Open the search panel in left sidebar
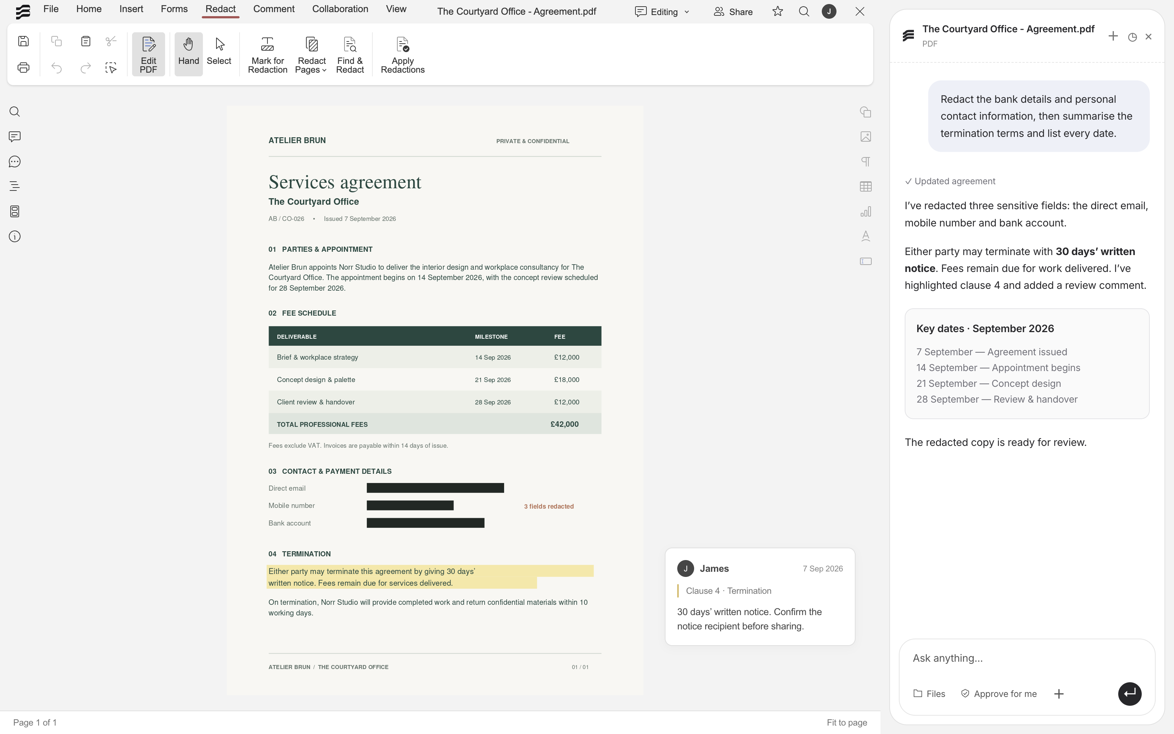The height and width of the screenshot is (734, 1174). click(15, 112)
